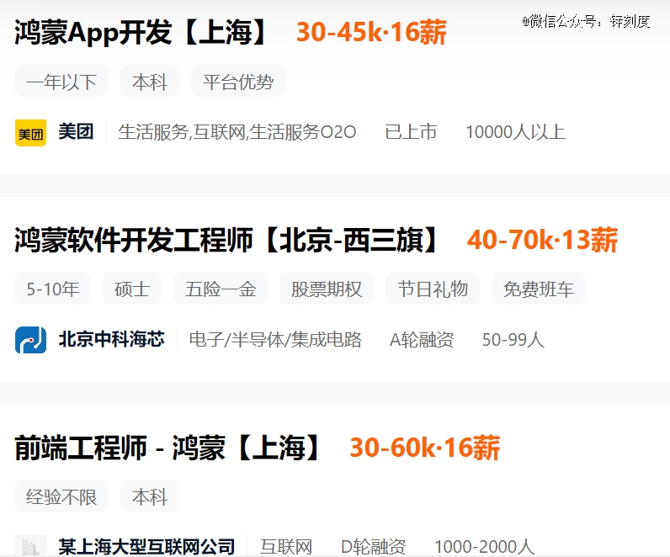This screenshot has height=557, width=670.
Task: Click the 互联网 industry text
Action: [286, 547]
